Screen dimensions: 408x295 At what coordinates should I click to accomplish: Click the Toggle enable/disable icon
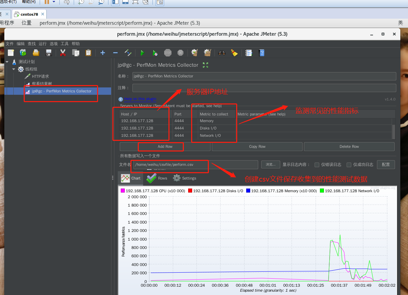(x=128, y=53)
